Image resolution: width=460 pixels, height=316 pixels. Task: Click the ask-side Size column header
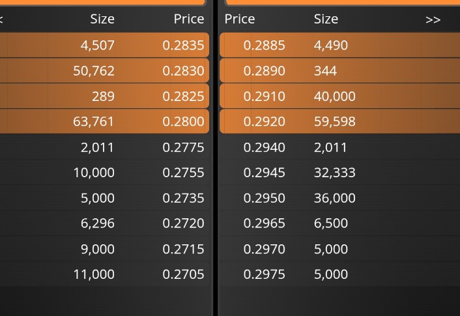pos(326,19)
